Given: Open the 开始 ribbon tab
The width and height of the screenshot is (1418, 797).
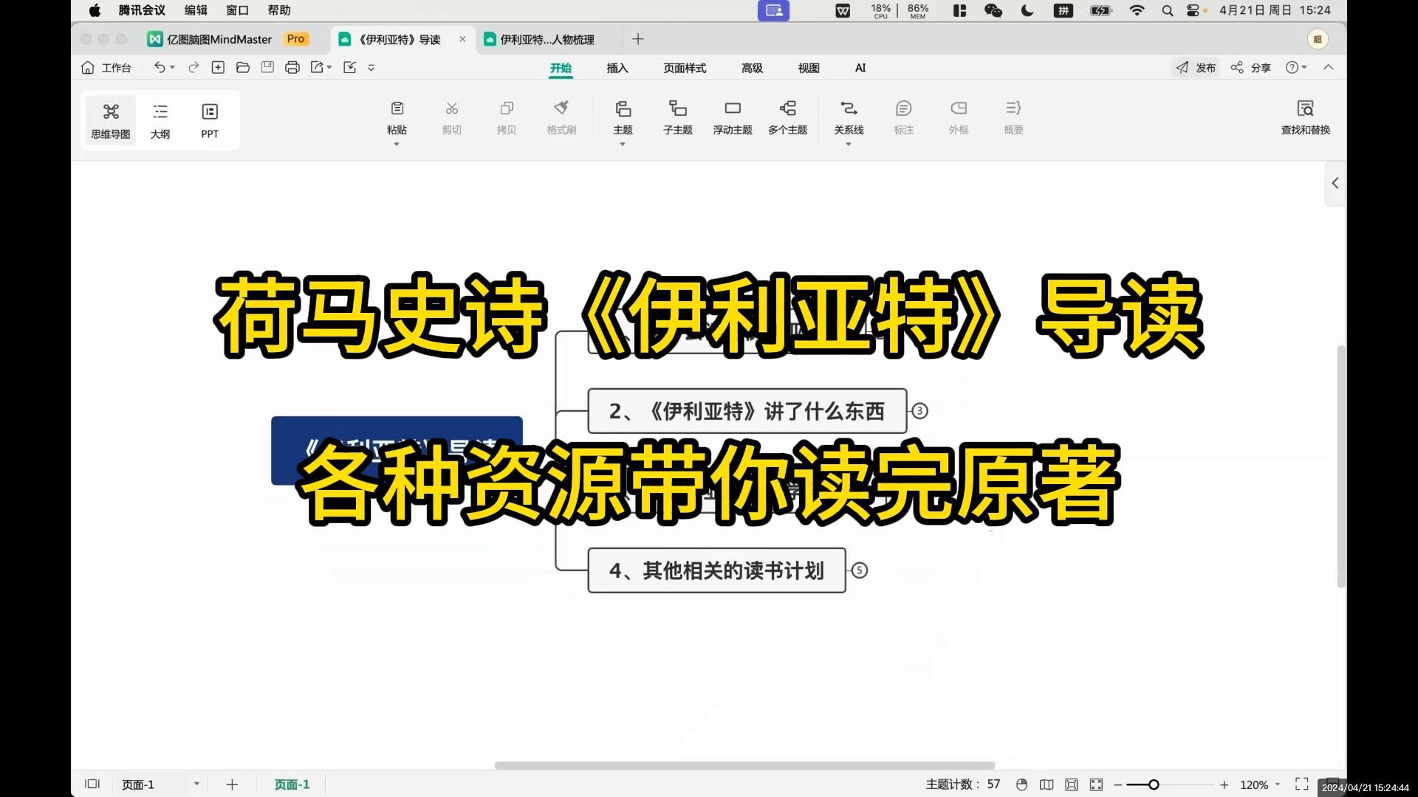Looking at the screenshot, I should pyautogui.click(x=561, y=67).
